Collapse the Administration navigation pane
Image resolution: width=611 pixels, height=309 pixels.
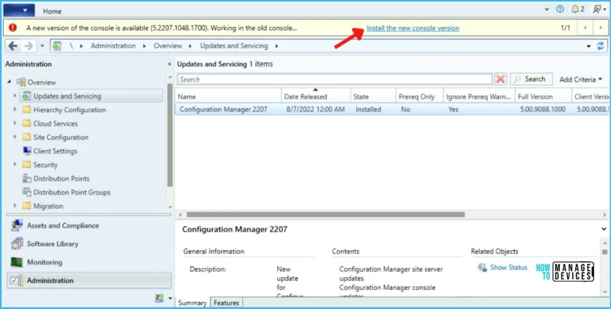(x=169, y=64)
